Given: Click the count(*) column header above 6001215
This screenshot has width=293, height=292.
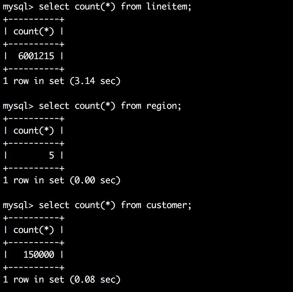Looking at the screenshot, I should [34, 31].
